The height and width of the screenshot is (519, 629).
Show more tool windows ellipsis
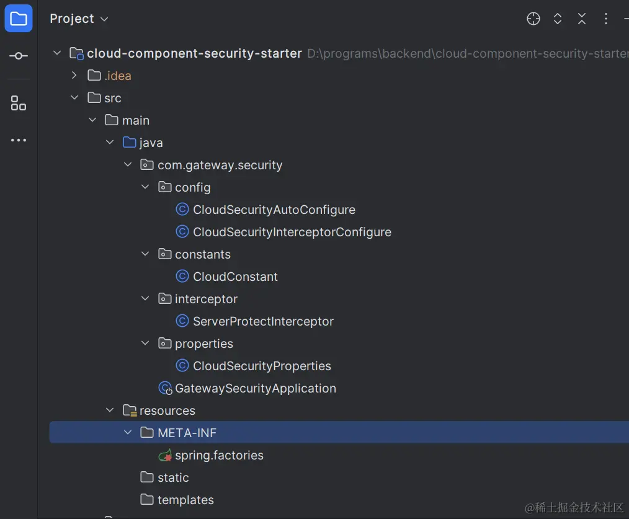[19, 140]
